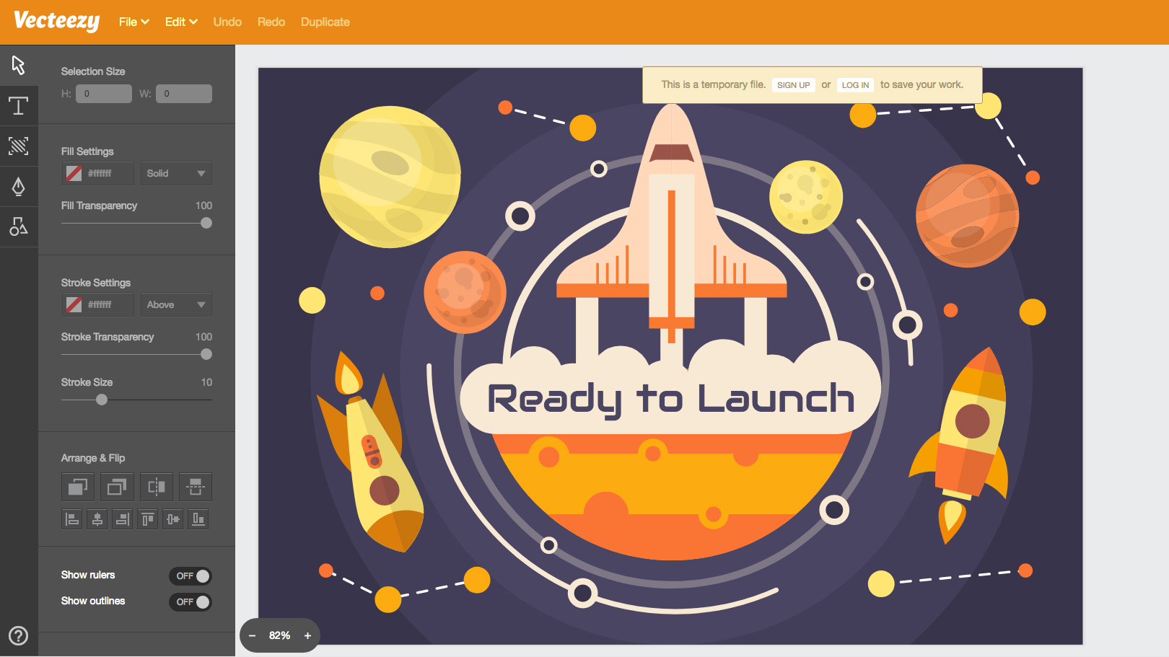Viewport: 1169px width, 657px height.
Task: Align objects to horizontal center
Action: (97, 519)
